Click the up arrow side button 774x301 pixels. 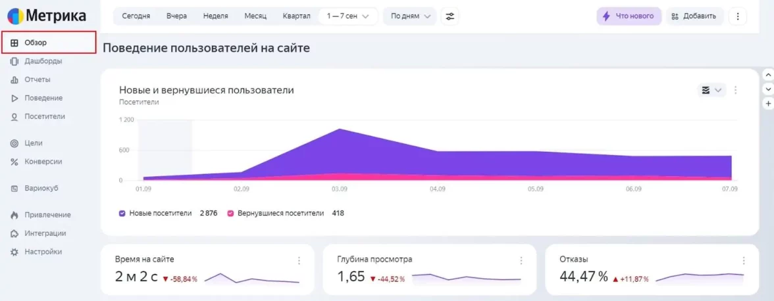pos(768,74)
